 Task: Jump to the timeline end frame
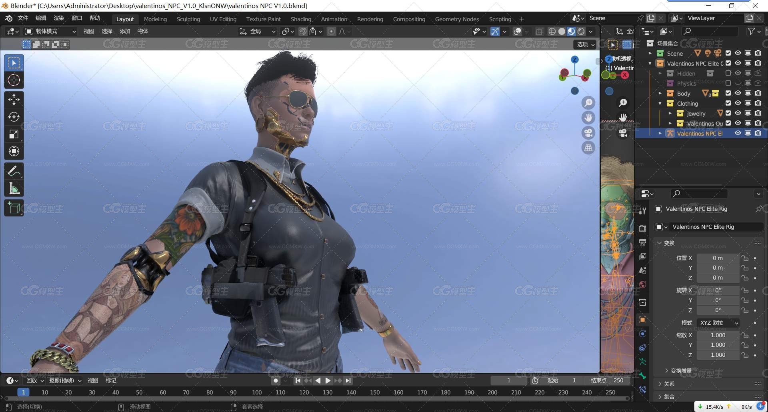348,380
